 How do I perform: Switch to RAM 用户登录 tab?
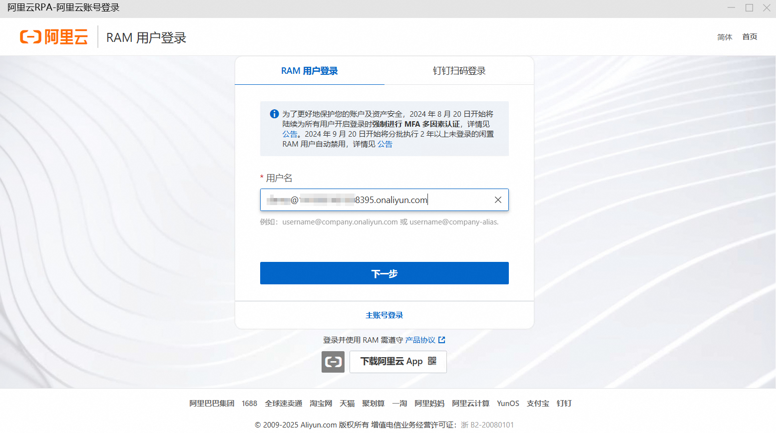click(310, 71)
